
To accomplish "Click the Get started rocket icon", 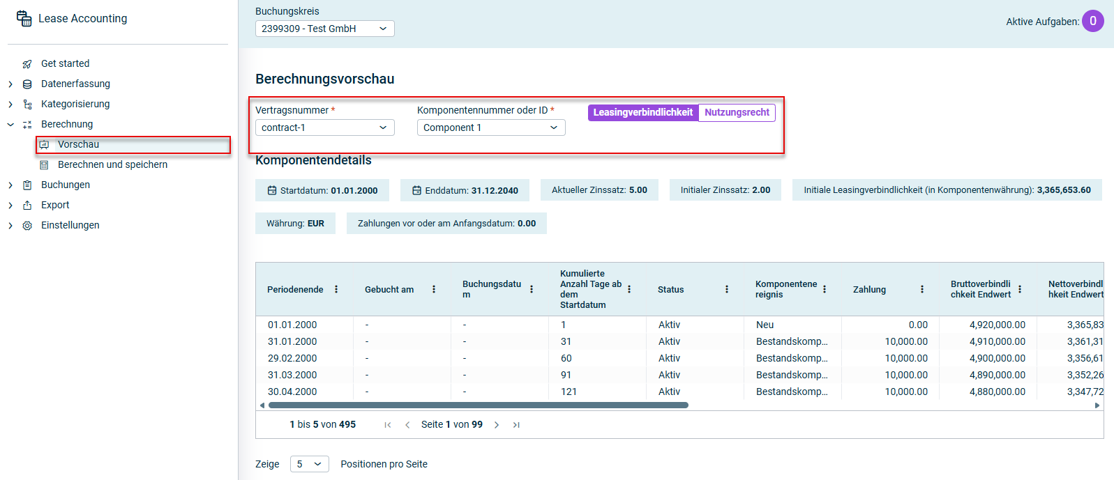I will [x=27, y=63].
